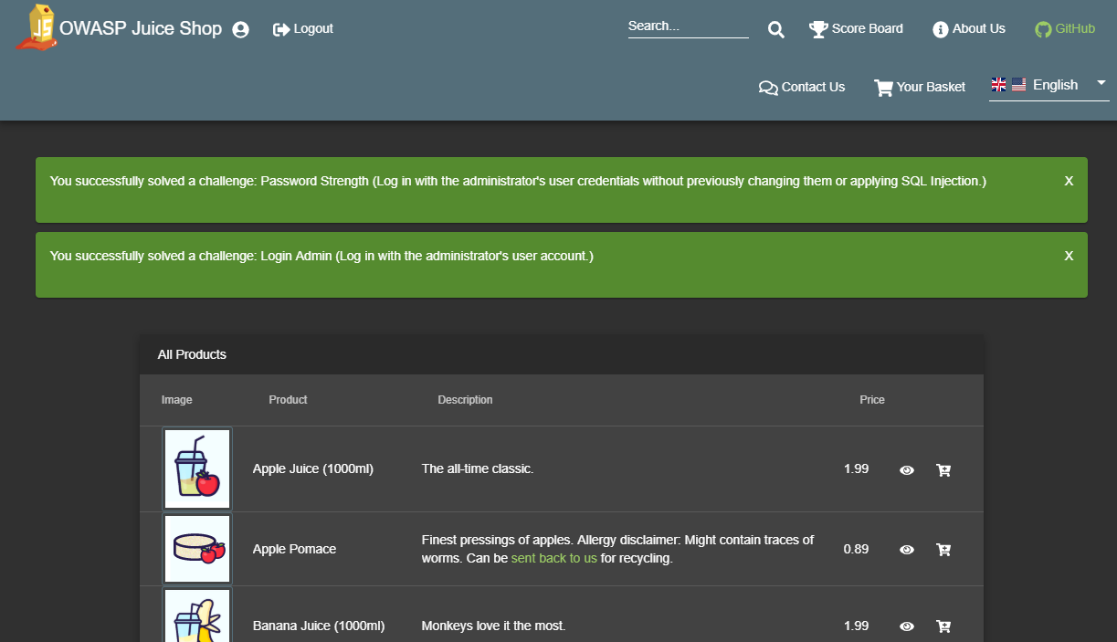Click Logout in the navigation bar
Screen dimensions: 1117x642
(302, 28)
